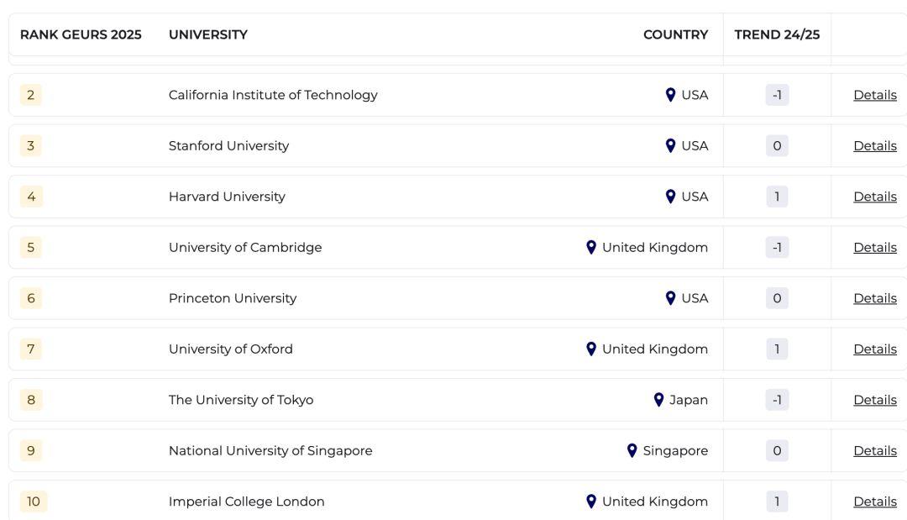The width and height of the screenshot is (907, 520).
Task: Click the pin icon in Imperial College row
Action: coord(591,502)
